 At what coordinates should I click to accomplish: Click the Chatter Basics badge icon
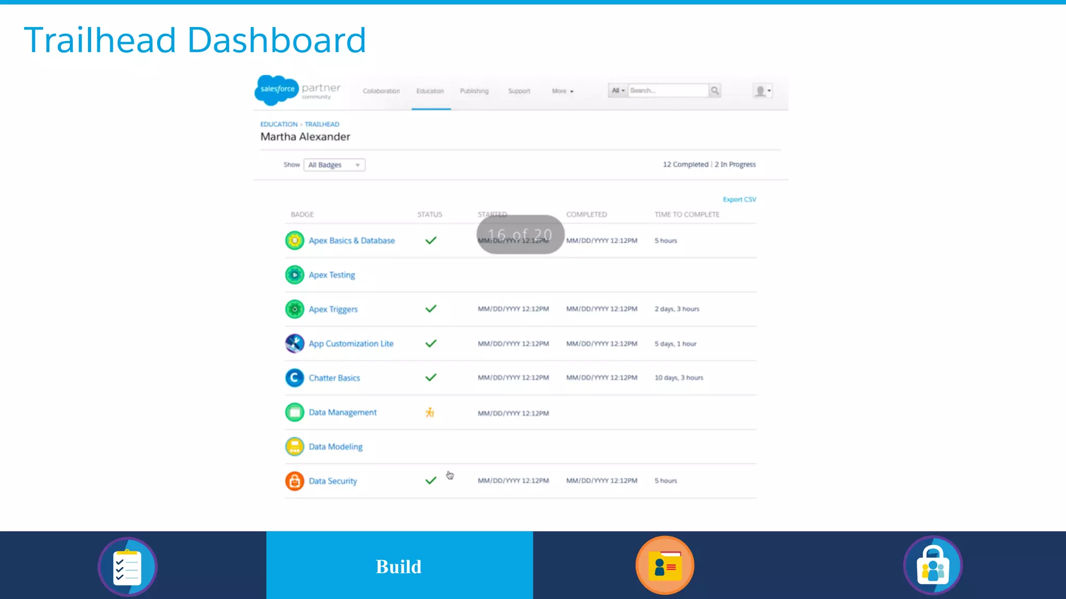[295, 377]
